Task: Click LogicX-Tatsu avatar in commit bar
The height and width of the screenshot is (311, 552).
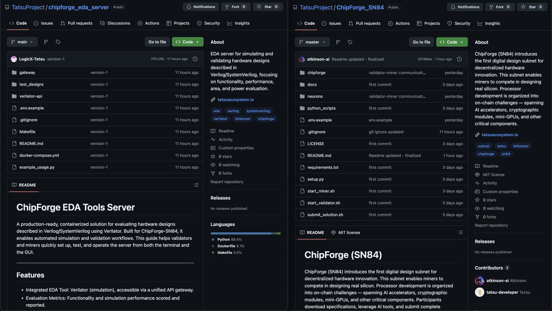Action: tap(14, 59)
